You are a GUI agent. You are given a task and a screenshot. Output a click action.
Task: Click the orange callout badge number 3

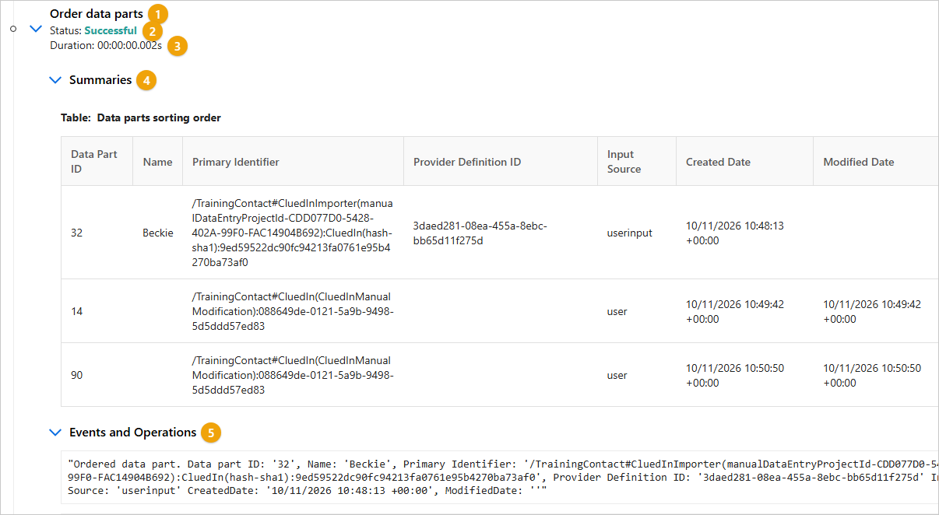point(178,46)
